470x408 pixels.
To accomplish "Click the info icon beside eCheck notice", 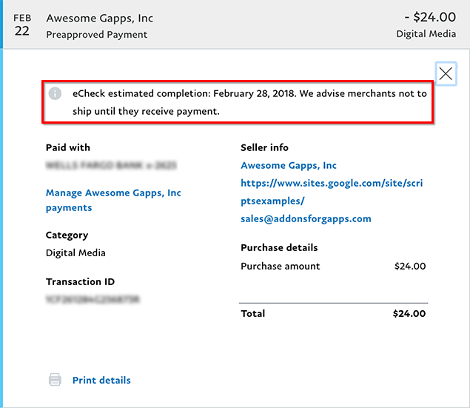I will tap(55, 94).
